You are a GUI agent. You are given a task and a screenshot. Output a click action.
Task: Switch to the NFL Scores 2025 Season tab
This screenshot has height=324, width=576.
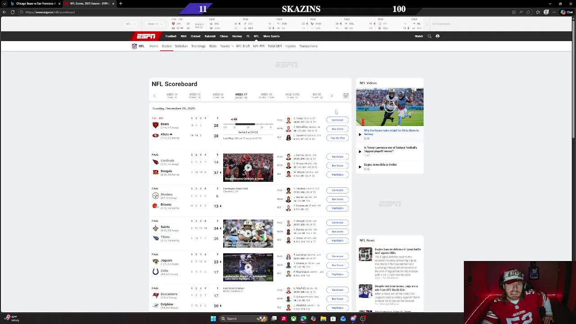[90, 4]
